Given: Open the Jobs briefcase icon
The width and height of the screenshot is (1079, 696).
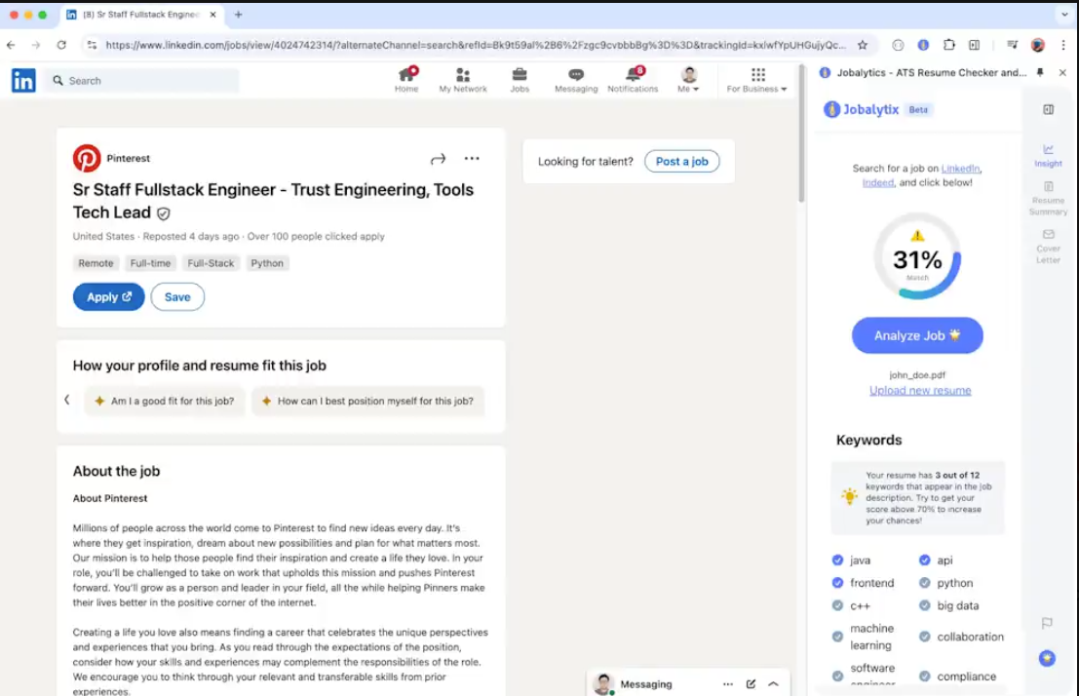Looking at the screenshot, I should coord(520,80).
